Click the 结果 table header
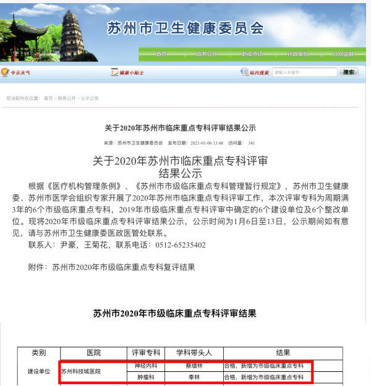Screen dimensions: 371x386 click(x=283, y=353)
